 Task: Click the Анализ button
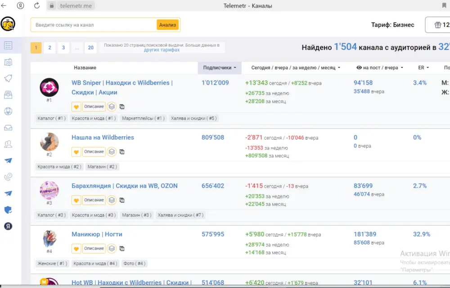pos(167,25)
